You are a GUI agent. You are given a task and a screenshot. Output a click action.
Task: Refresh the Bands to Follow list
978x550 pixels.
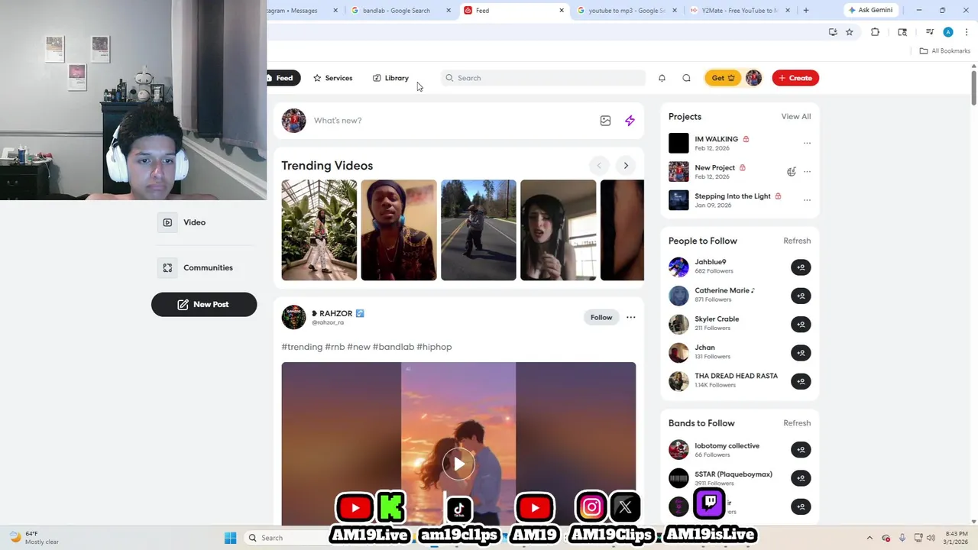click(x=797, y=423)
